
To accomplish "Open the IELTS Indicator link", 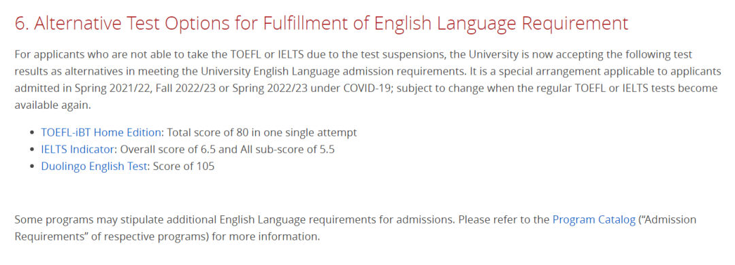I will (x=78, y=149).
